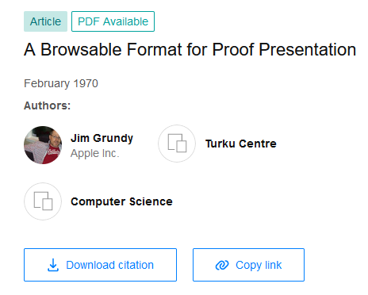Open the Jim Grundy author name link

(102, 138)
